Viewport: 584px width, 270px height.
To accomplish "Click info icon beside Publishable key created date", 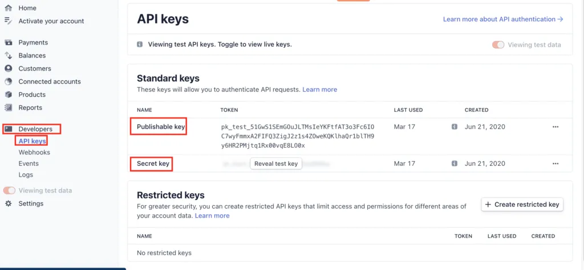I will 455,127.
